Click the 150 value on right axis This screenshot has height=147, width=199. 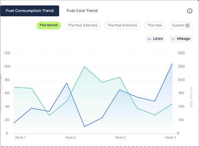(181, 93)
